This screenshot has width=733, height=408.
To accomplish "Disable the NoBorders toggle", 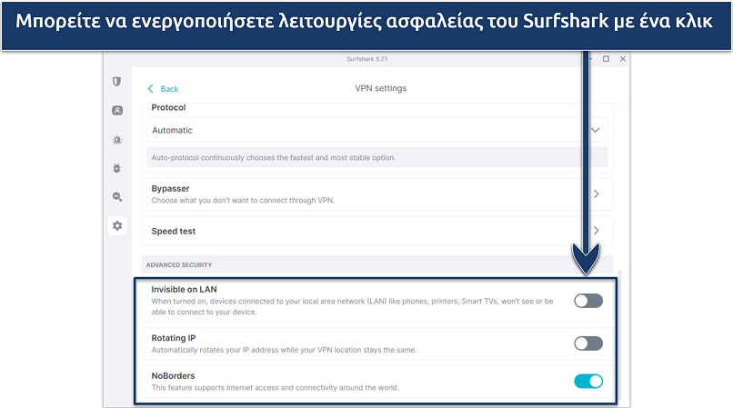I will (x=587, y=381).
